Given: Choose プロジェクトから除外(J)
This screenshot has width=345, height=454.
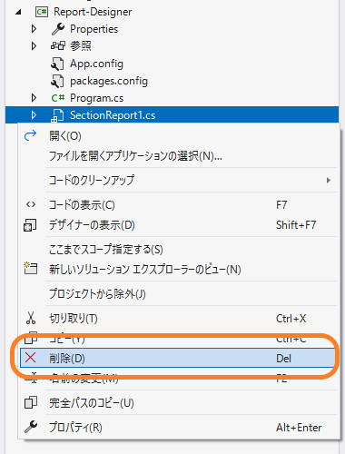Looking at the screenshot, I should point(179,293).
